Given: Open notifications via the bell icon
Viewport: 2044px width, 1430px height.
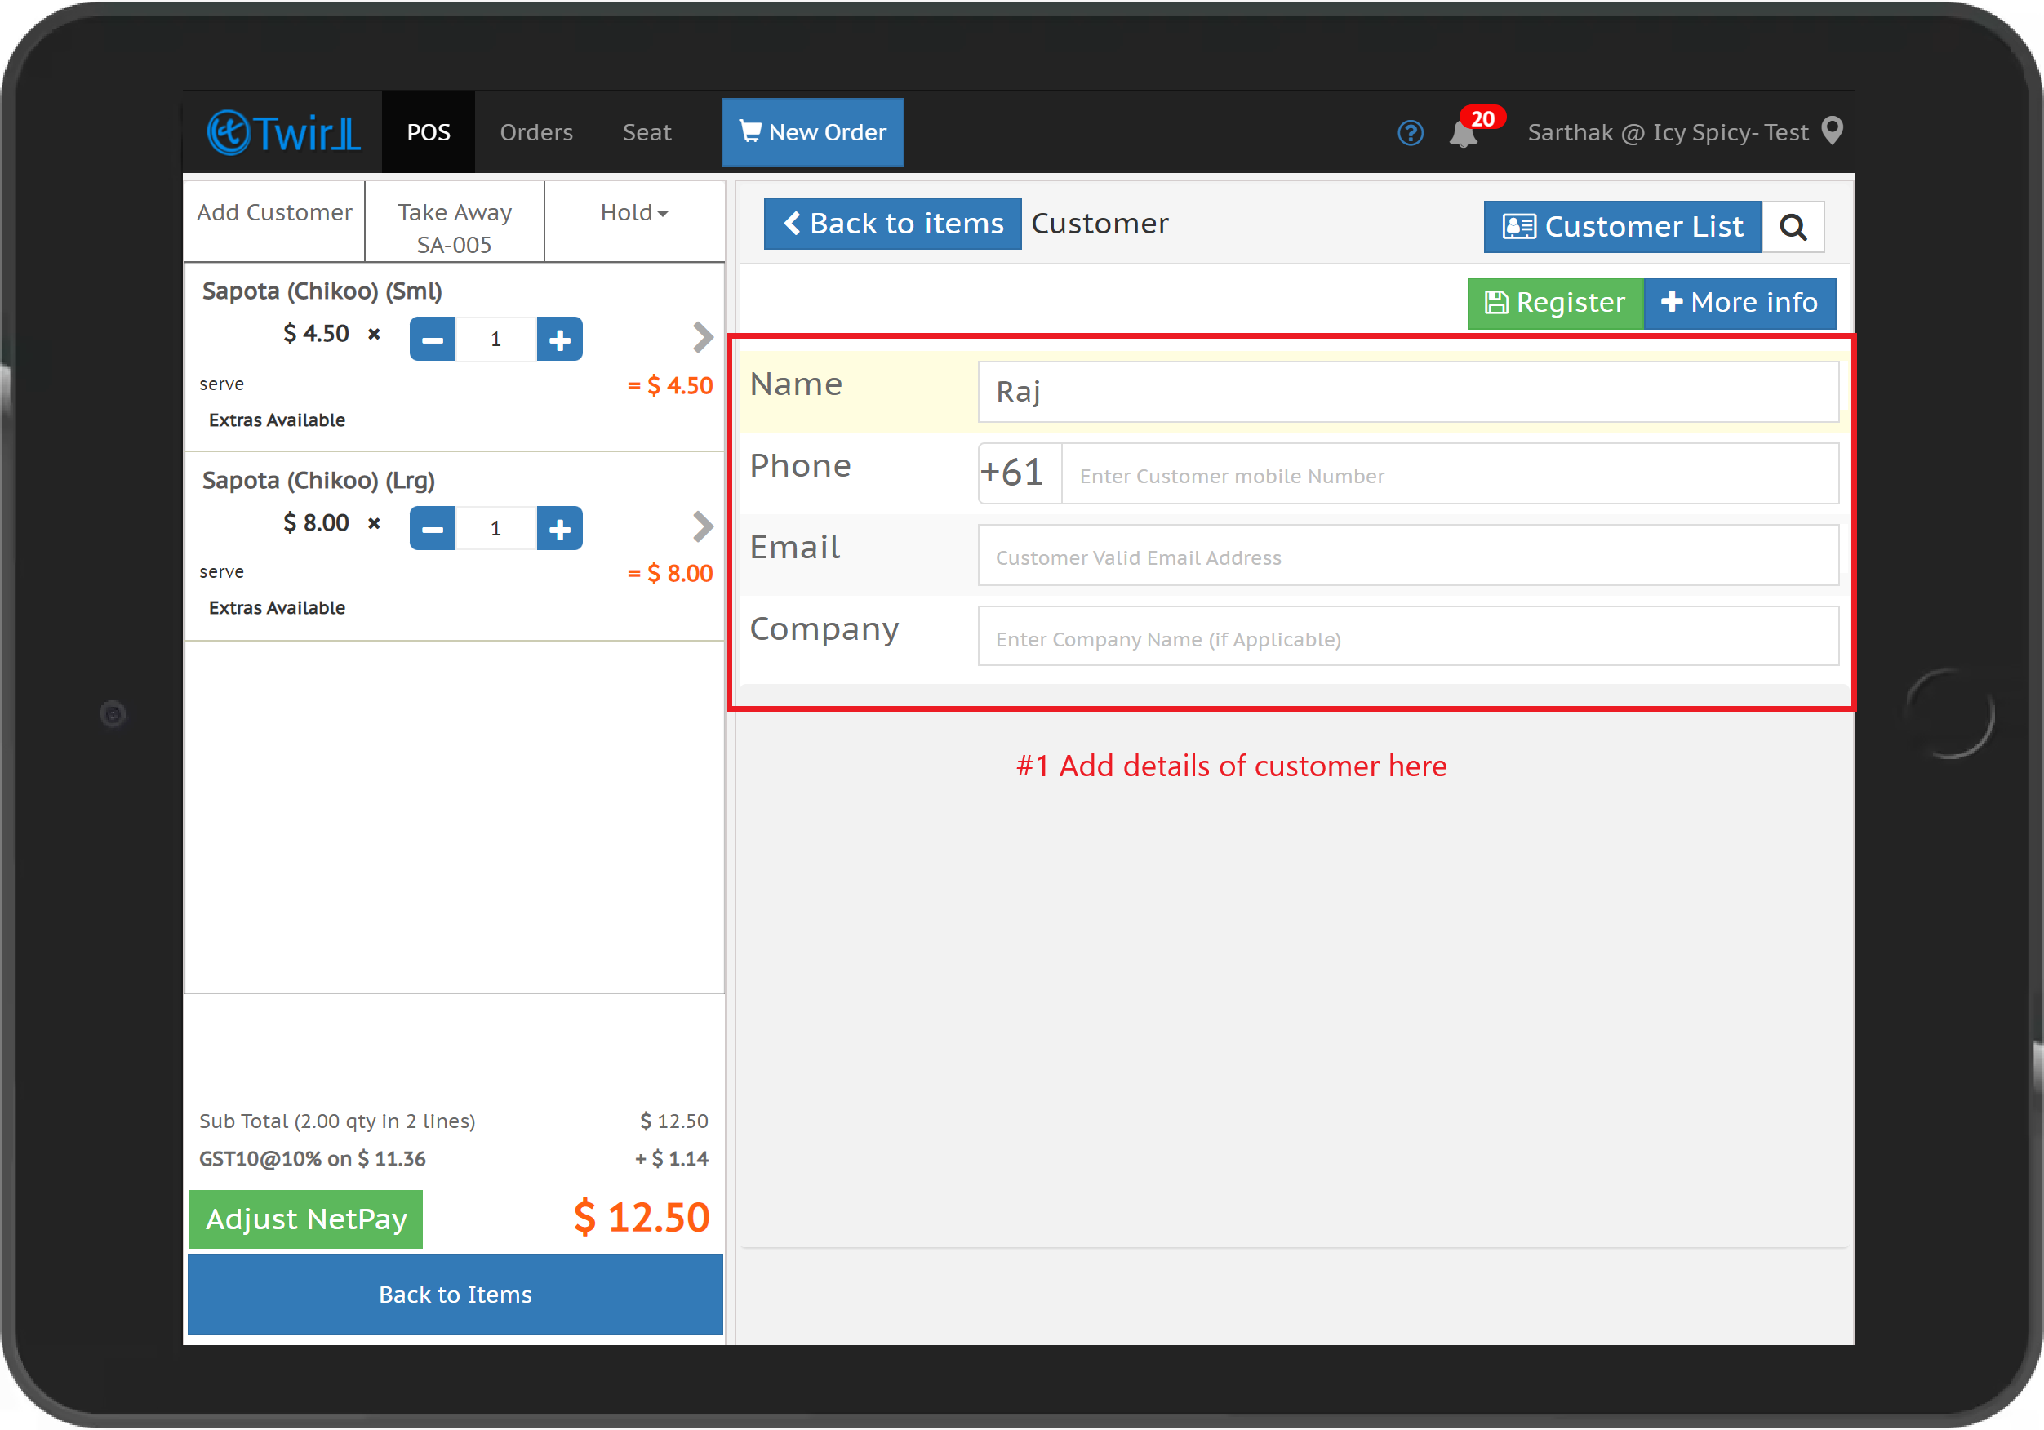Looking at the screenshot, I should coord(1464,134).
